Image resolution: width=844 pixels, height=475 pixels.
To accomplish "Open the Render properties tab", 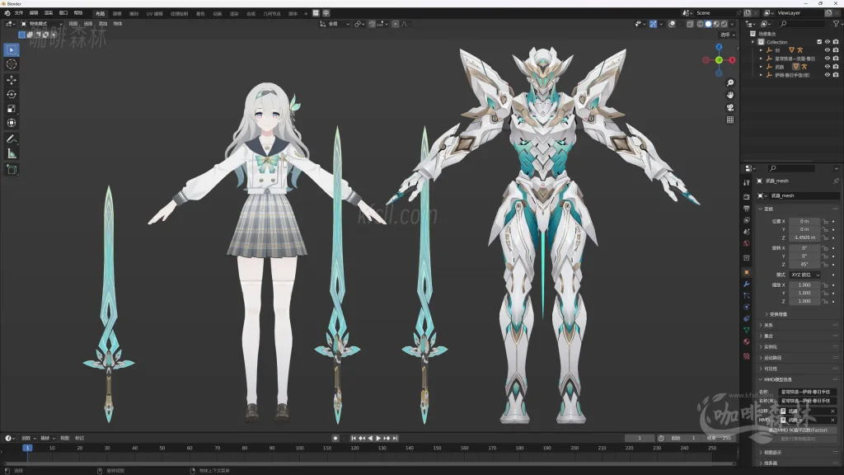I will (x=746, y=196).
